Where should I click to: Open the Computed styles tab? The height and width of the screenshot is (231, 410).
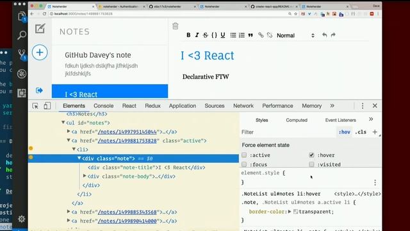297,120
